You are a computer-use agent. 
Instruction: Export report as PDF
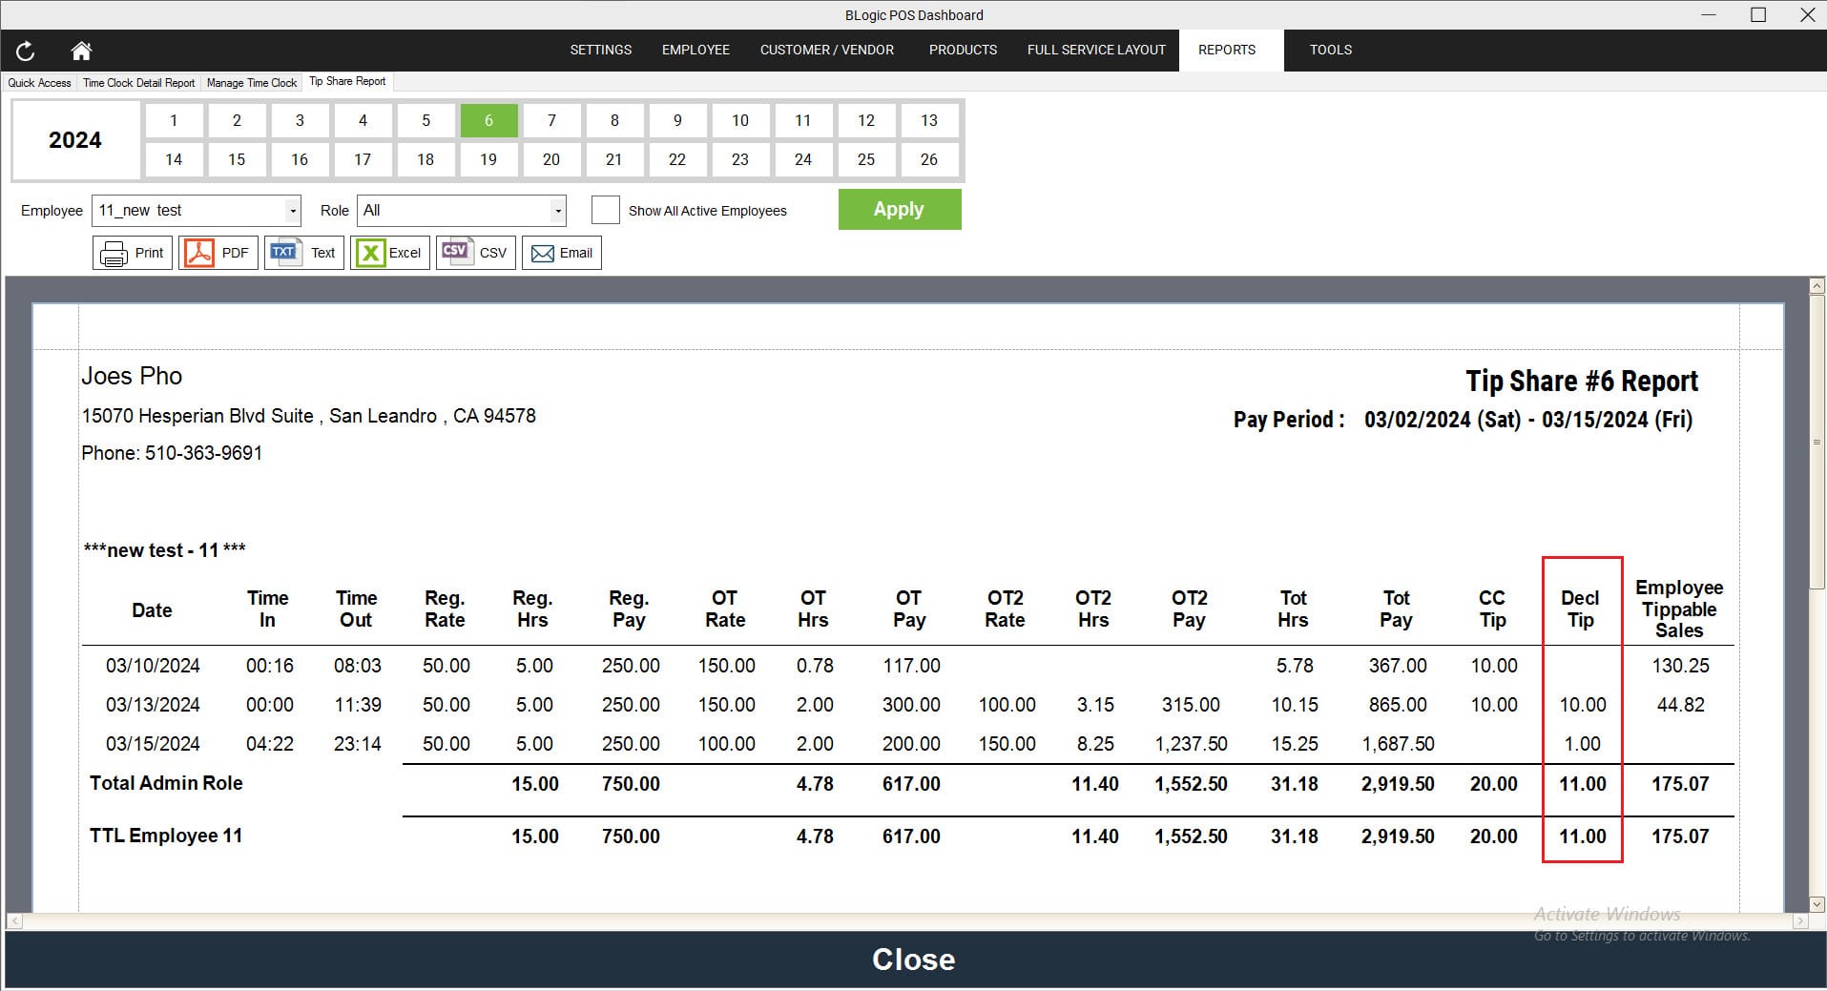pyautogui.click(x=218, y=253)
